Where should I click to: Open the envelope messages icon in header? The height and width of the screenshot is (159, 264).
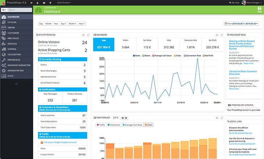pyautogui.click(x=44, y=3)
